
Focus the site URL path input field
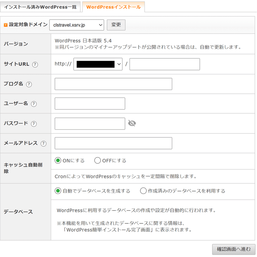point(165,64)
